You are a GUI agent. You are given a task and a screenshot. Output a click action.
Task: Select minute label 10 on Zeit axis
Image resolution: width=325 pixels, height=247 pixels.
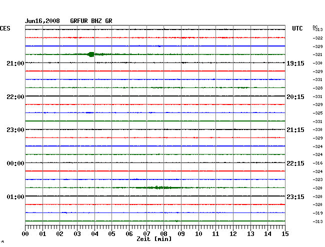(198, 233)
